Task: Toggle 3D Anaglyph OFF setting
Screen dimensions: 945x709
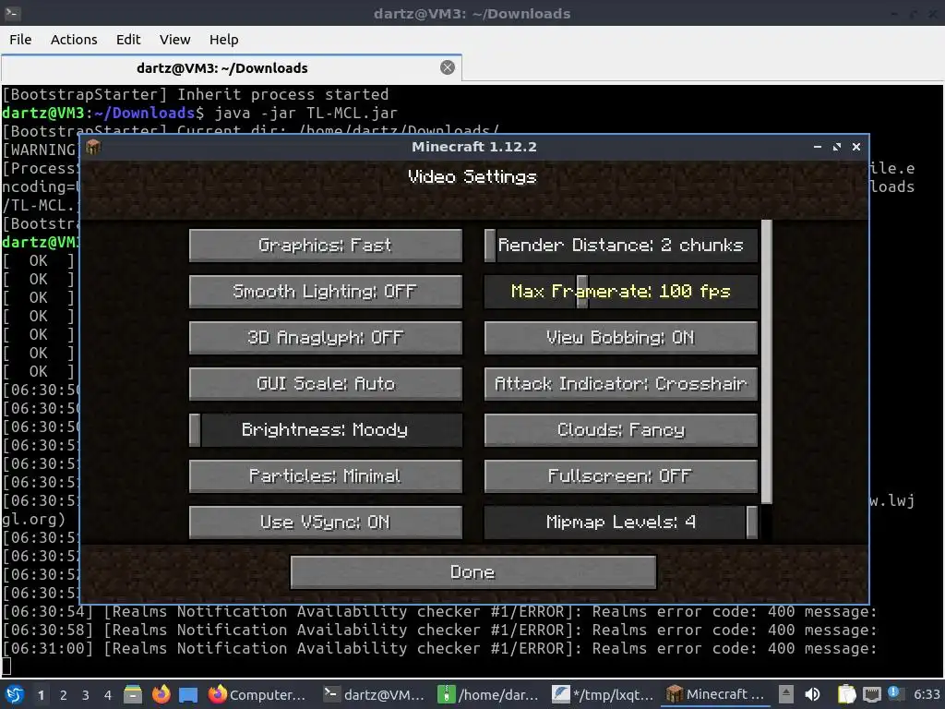Action: pos(326,338)
